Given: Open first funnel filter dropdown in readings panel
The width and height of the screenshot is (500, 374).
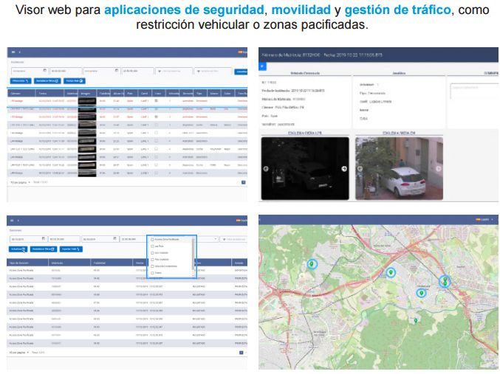Looking at the screenshot, I should 174,71.
